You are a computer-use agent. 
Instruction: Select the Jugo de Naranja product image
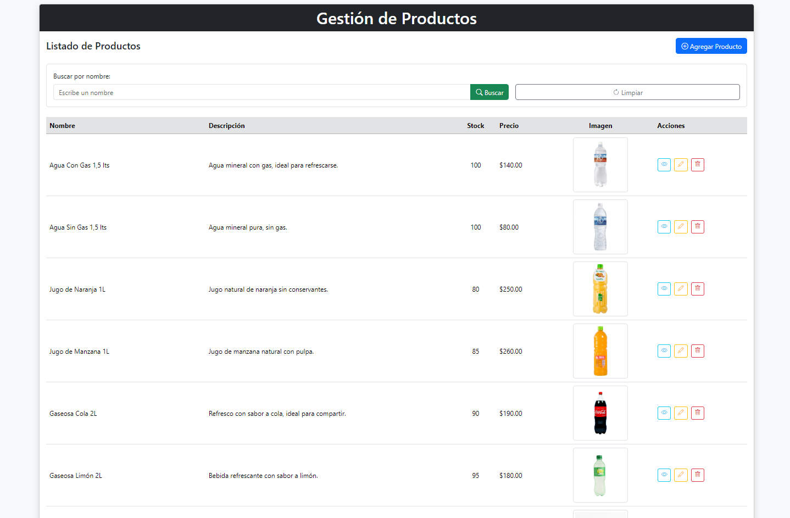click(x=600, y=289)
